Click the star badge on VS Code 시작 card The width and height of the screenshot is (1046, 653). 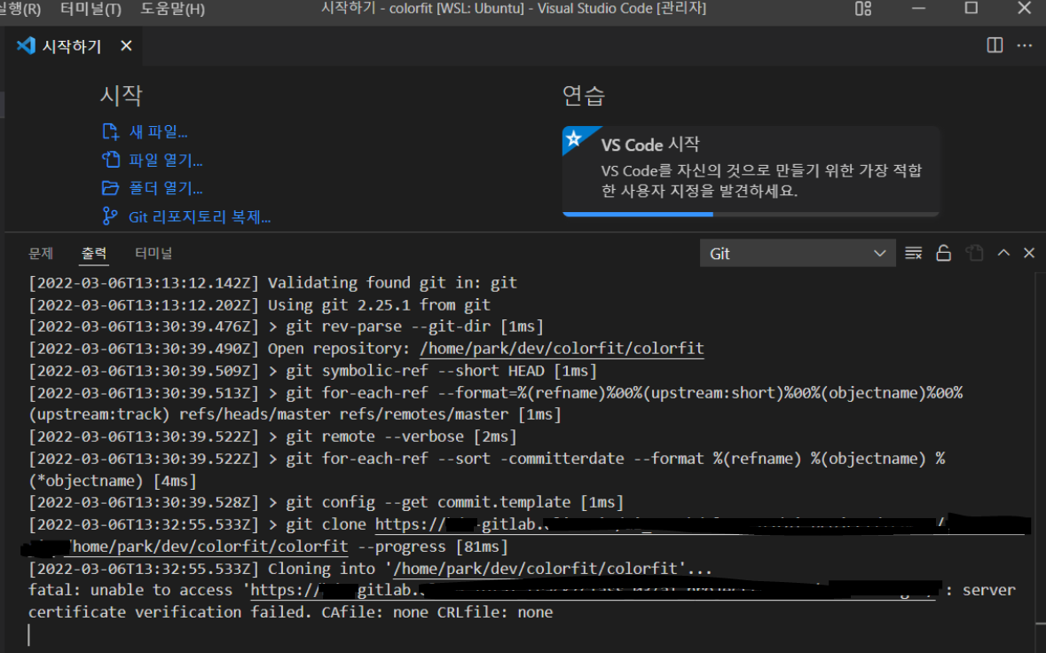[x=574, y=138]
